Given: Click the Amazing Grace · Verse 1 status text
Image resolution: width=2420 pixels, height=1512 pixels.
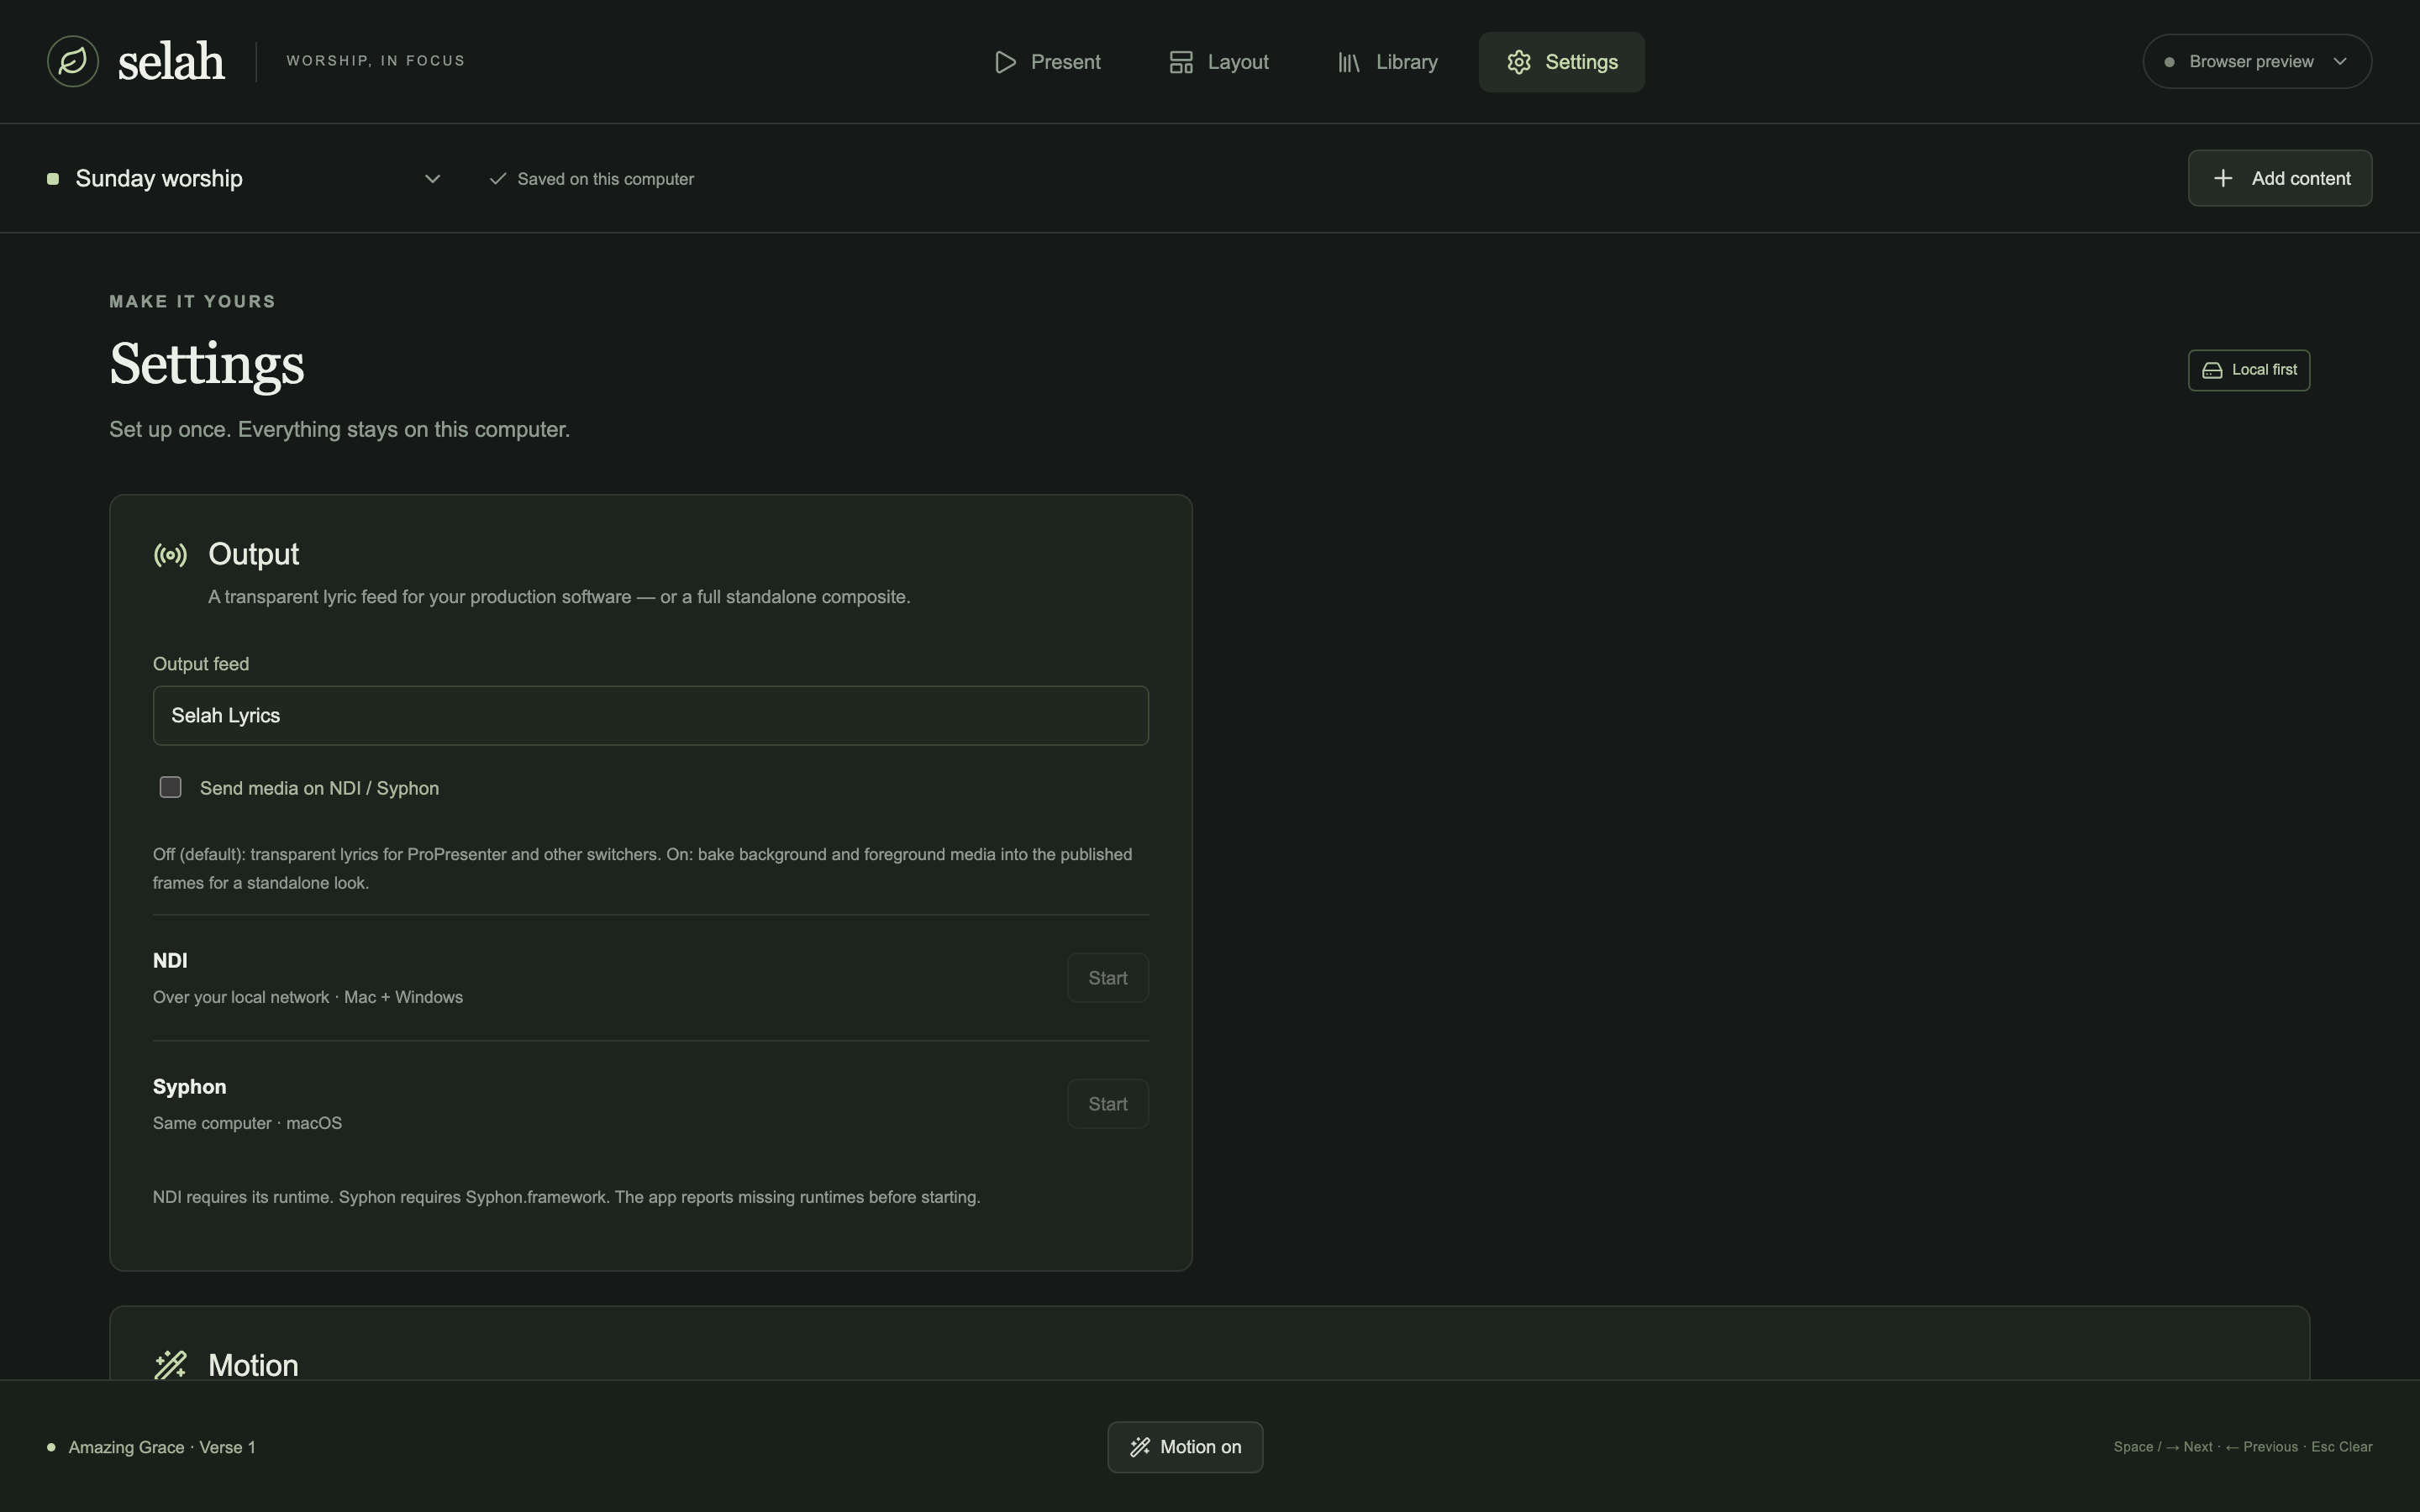Looking at the screenshot, I should click(x=162, y=1447).
